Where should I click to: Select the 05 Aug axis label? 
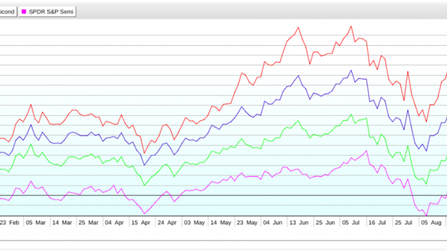click(431, 223)
